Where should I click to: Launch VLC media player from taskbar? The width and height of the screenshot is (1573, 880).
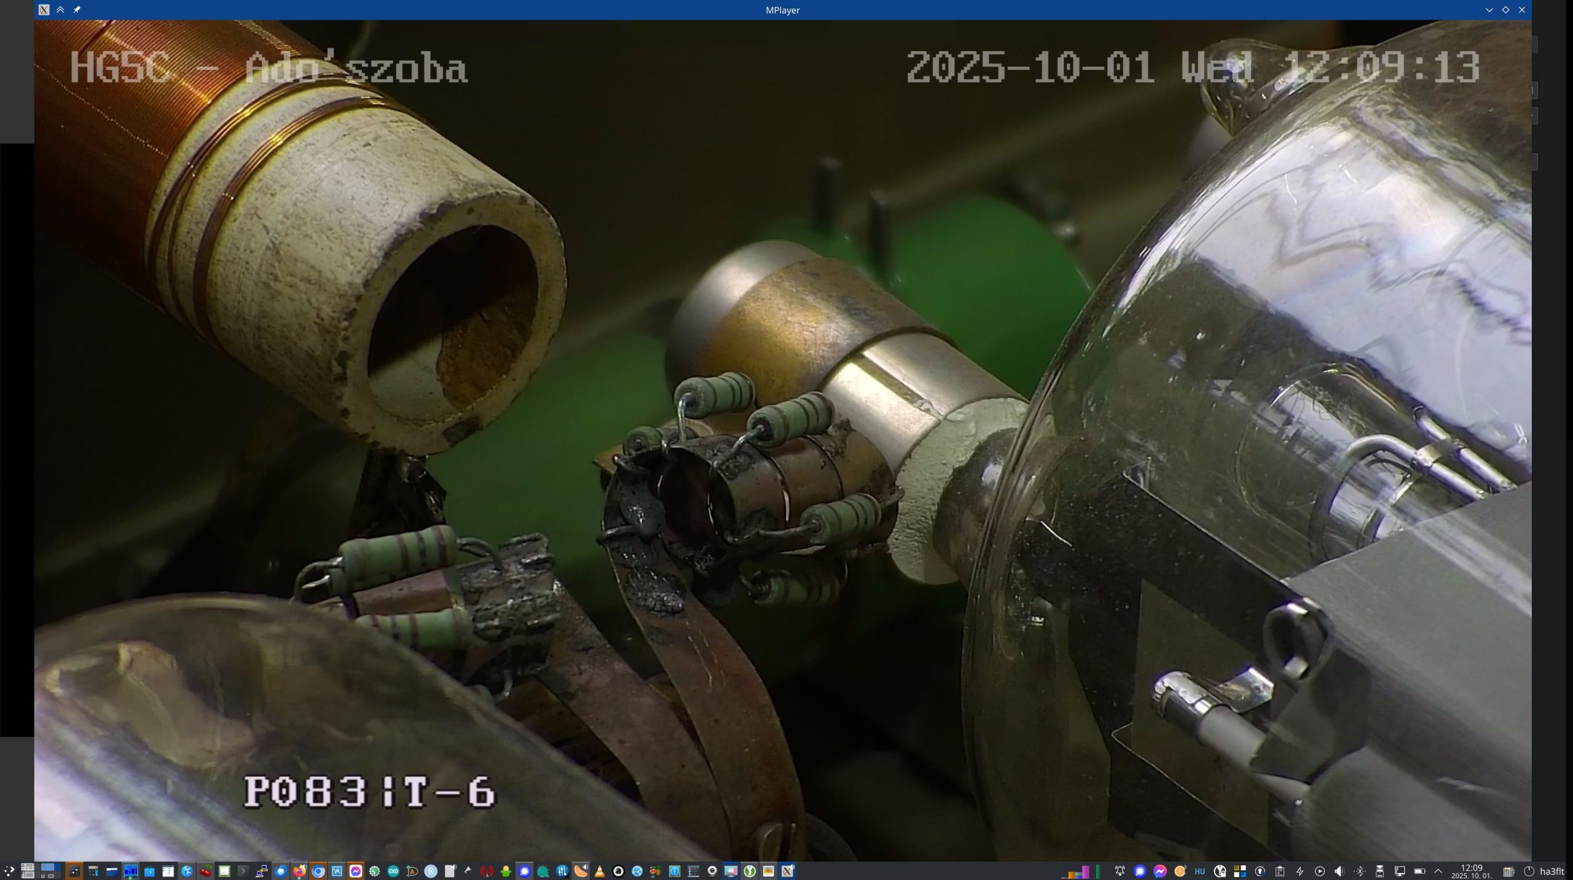tap(599, 871)
